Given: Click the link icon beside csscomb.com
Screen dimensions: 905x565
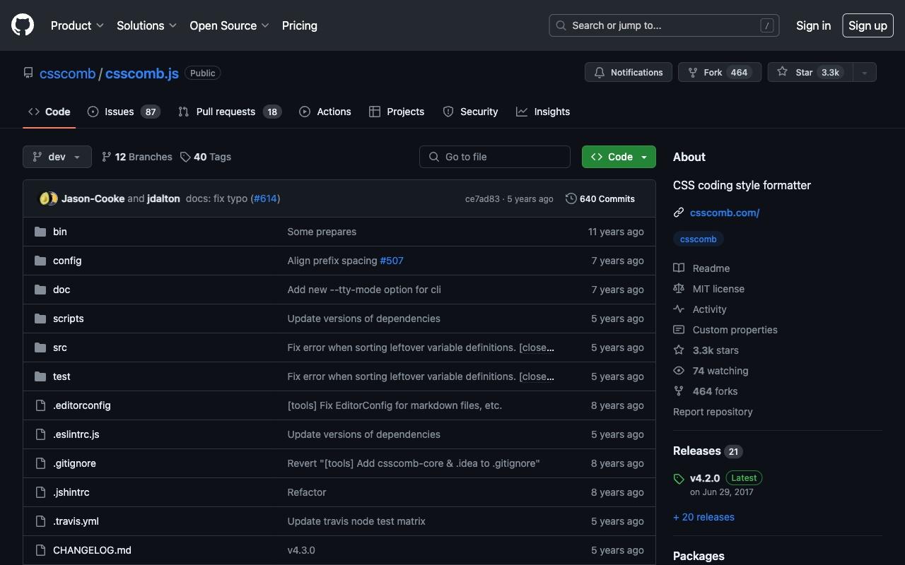Looking at the screenshot, I should (679, 213).
